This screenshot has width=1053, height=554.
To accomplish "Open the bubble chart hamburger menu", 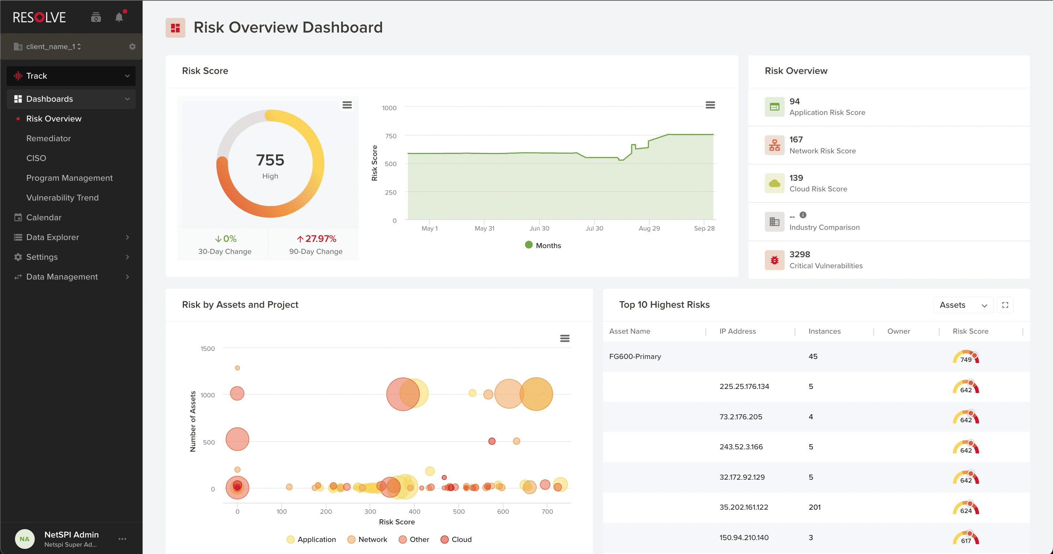I will tap(565, 338).
